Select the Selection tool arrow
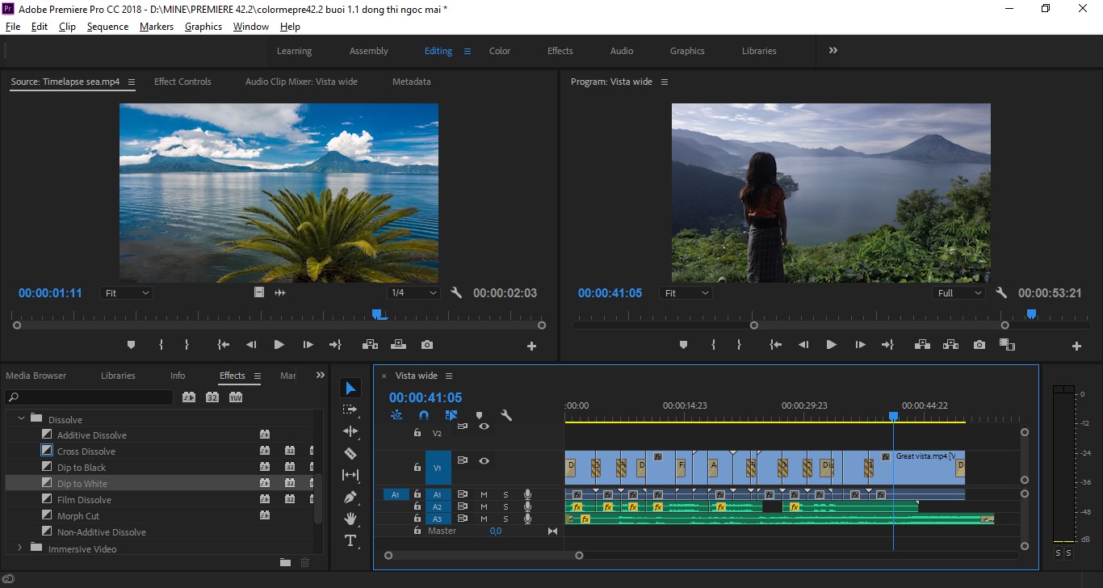1103x588 pixels. 350,388
